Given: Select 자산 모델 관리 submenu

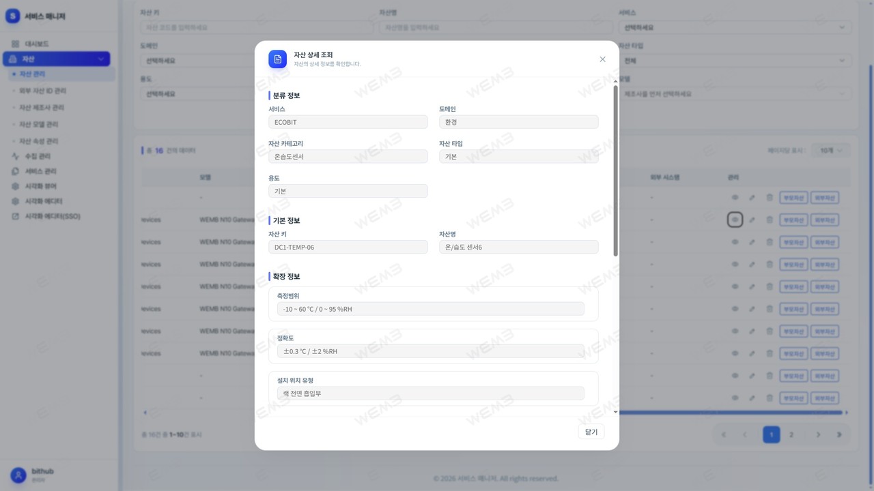Looking at the screenshot, I should pos(39,124).
